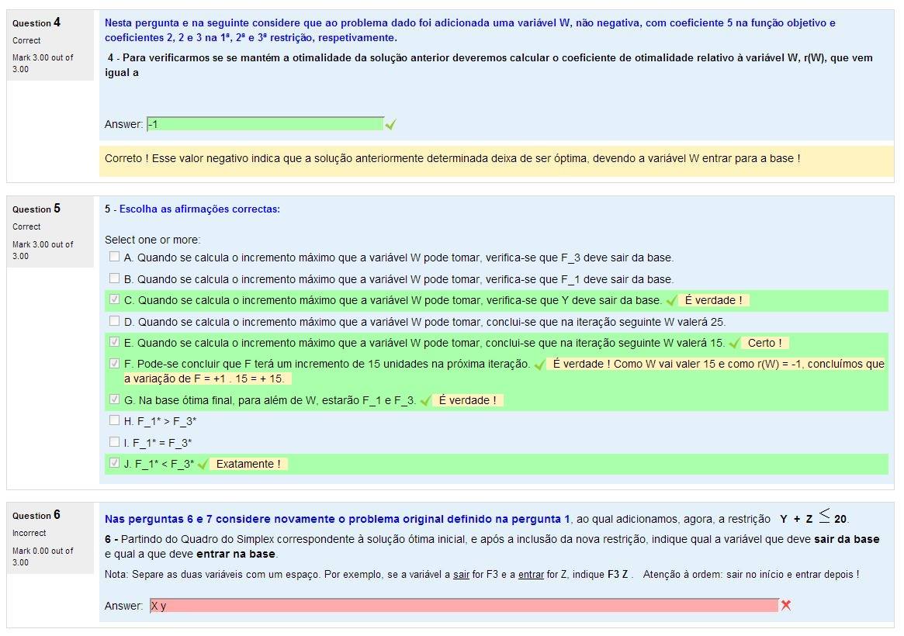
Task: Click 'Mark 0.00 out of 3.00' text
Action: pos(43,557)
